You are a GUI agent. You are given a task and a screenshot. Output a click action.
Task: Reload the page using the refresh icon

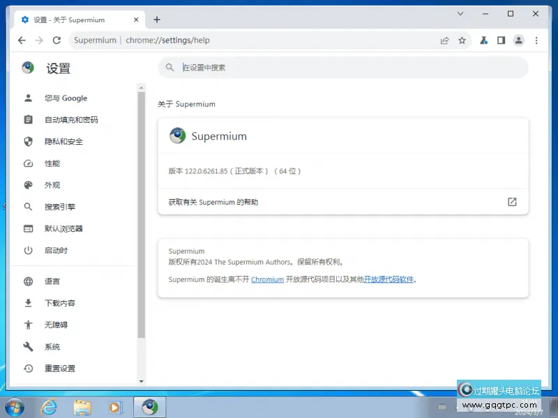tap(56, 40)
